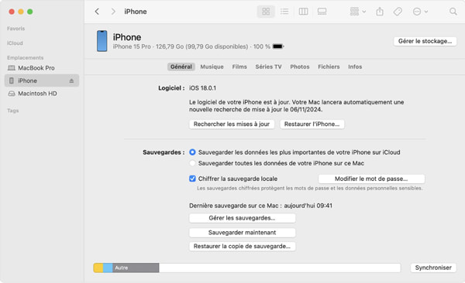The height and width of the screenshot is (283, 465).
Task: Open Finder search with magnifying glass
Action: point(453,12)
